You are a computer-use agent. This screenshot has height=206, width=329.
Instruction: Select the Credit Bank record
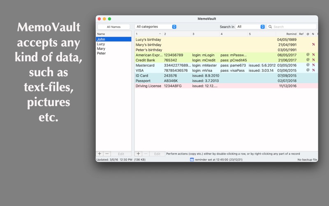click(226, 60)
